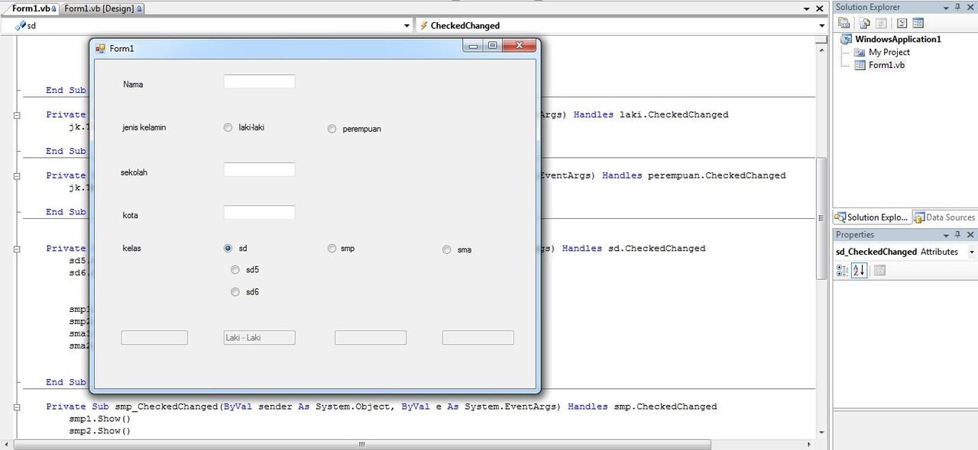This screenshot has height=450, width=978.
Task: Click smp2.Show() code line
Action: point(100,431)
